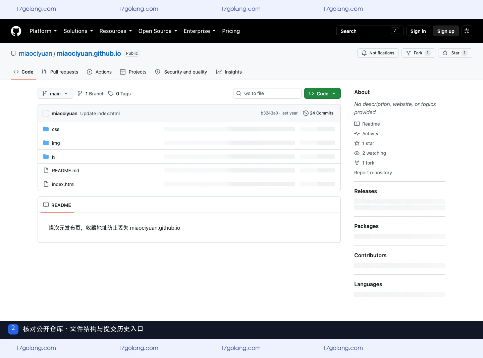Screen dimensions: 483x358
Task: Click the branch icon beside 1 Branch
Action: point(80,93)
